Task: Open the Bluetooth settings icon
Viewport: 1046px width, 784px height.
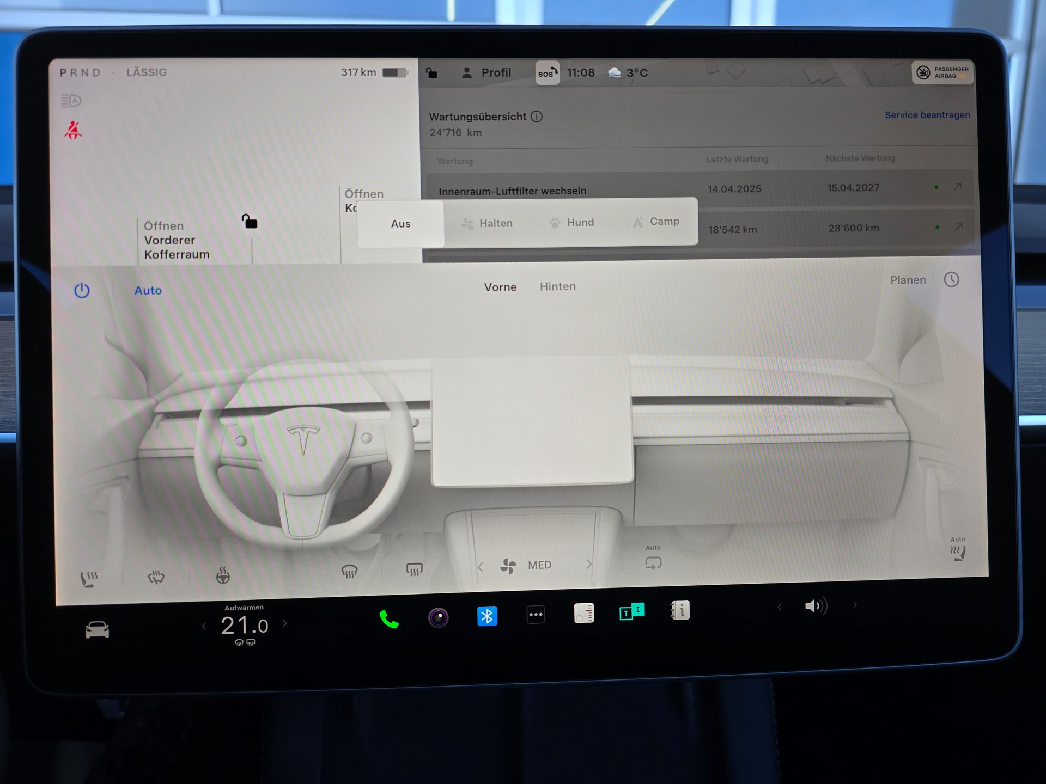Action: pos(487,616)
